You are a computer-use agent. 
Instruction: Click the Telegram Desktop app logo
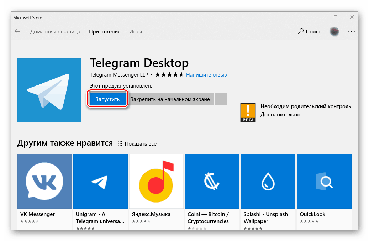pyautogui.click(x=49, y=90)
